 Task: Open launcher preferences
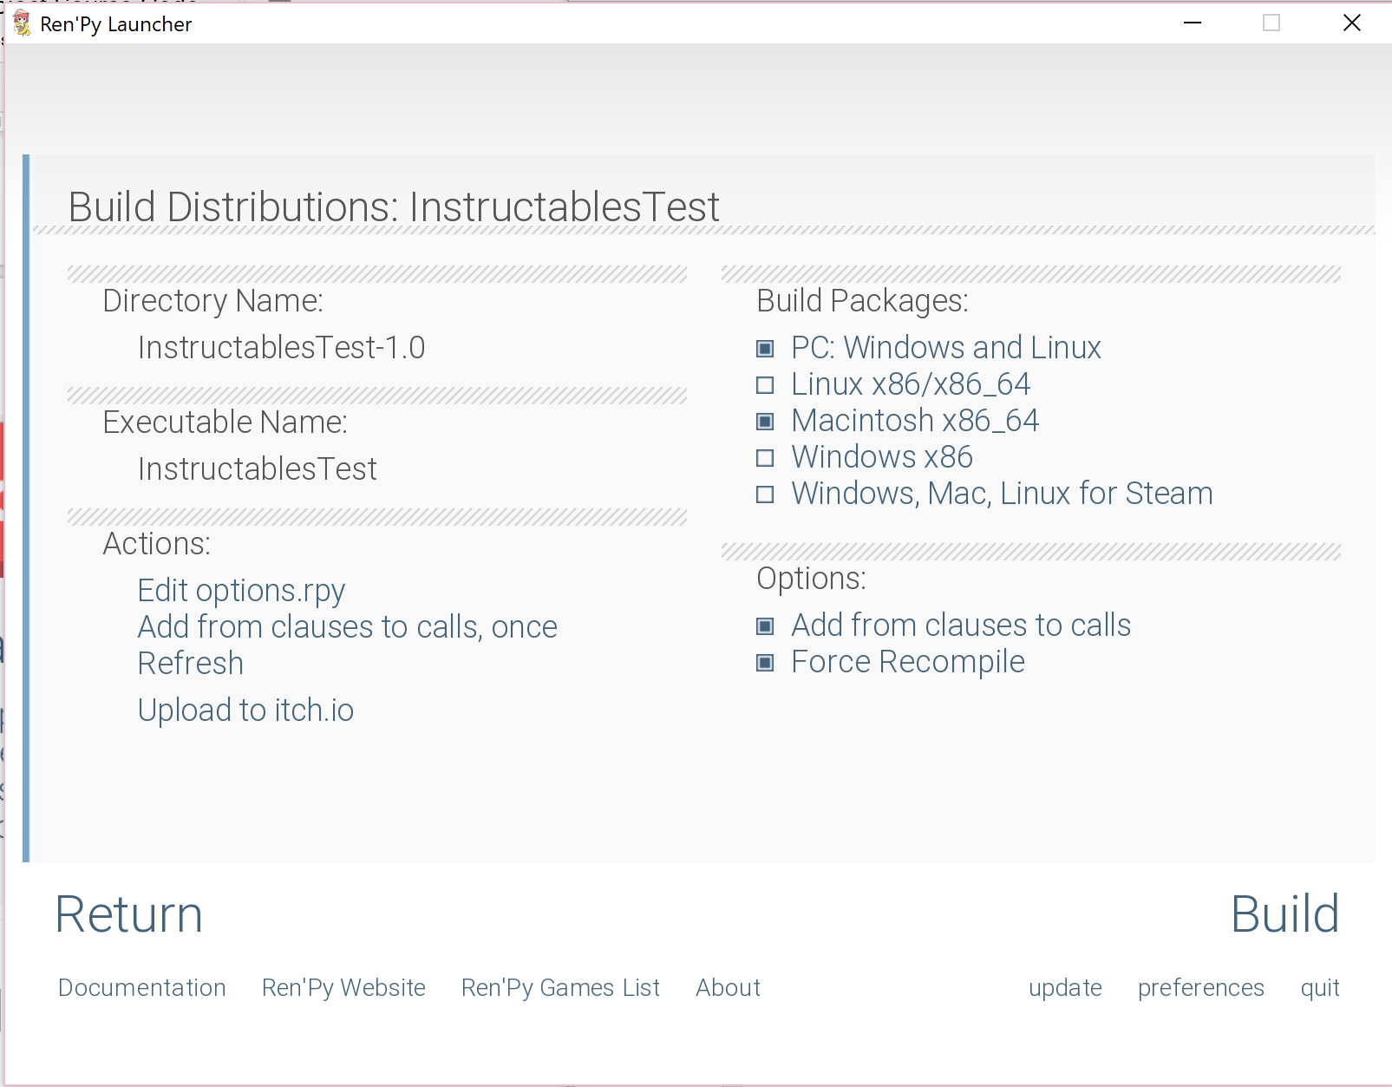(1200, 987)
